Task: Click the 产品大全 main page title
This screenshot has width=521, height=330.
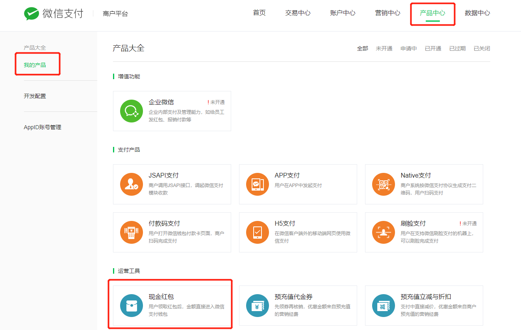Action: click(x=128, y=48)
